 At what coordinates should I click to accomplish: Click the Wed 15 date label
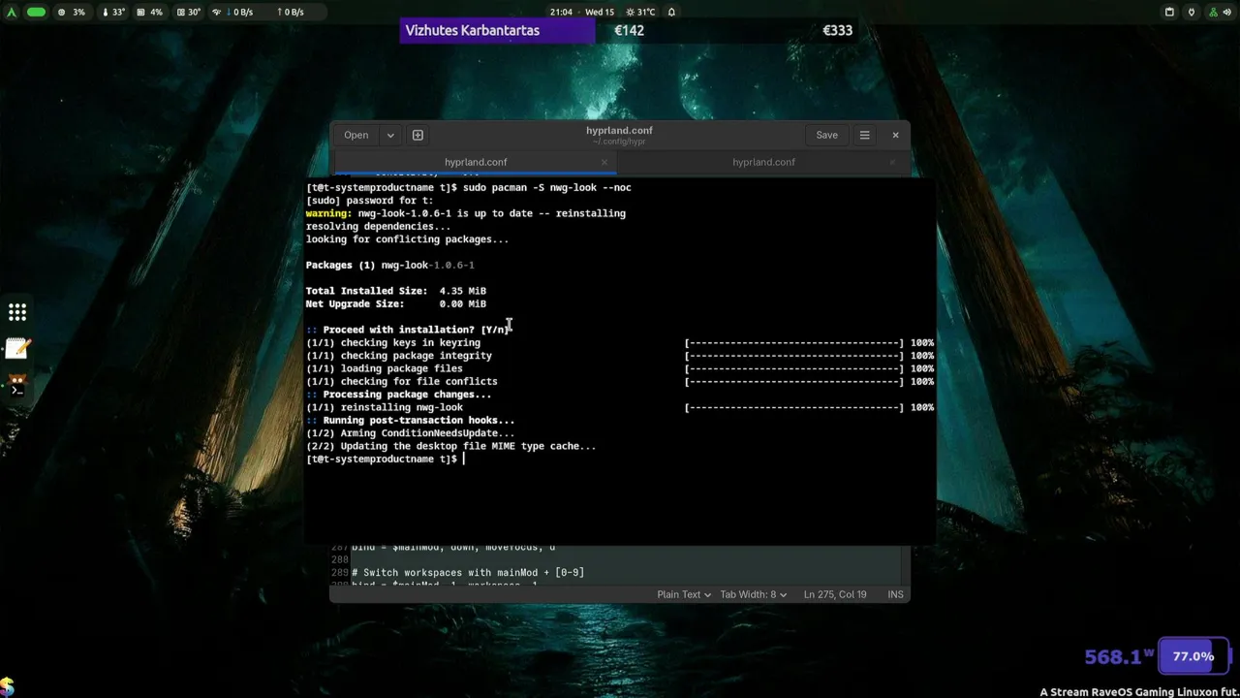[x=600, y=12]
